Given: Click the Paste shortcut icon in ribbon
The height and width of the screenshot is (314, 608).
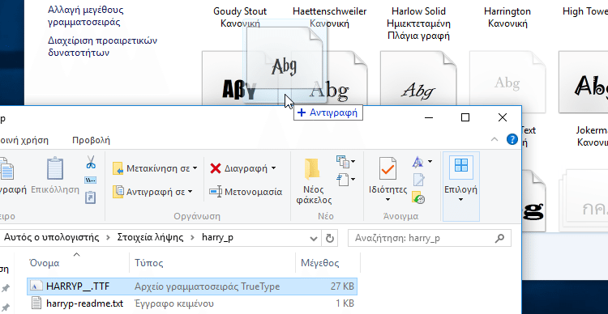Looking at the screenshot, I should [90, 197].
